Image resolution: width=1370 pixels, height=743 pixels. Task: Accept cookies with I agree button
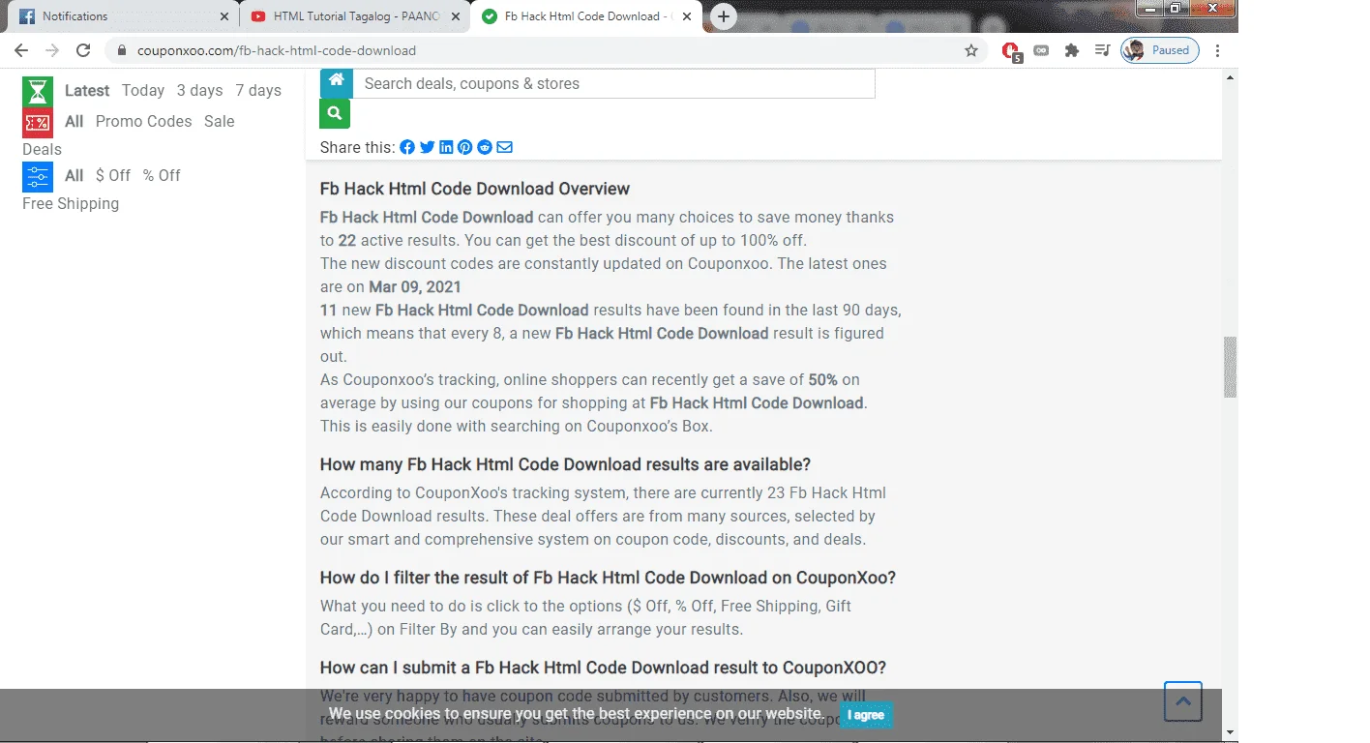coord(866,715)
